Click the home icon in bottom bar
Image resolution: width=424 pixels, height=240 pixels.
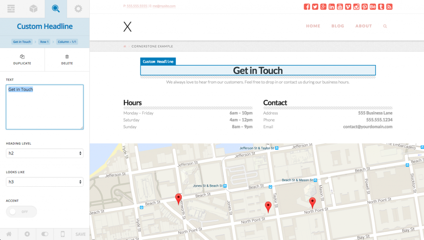tap(9, 234)
